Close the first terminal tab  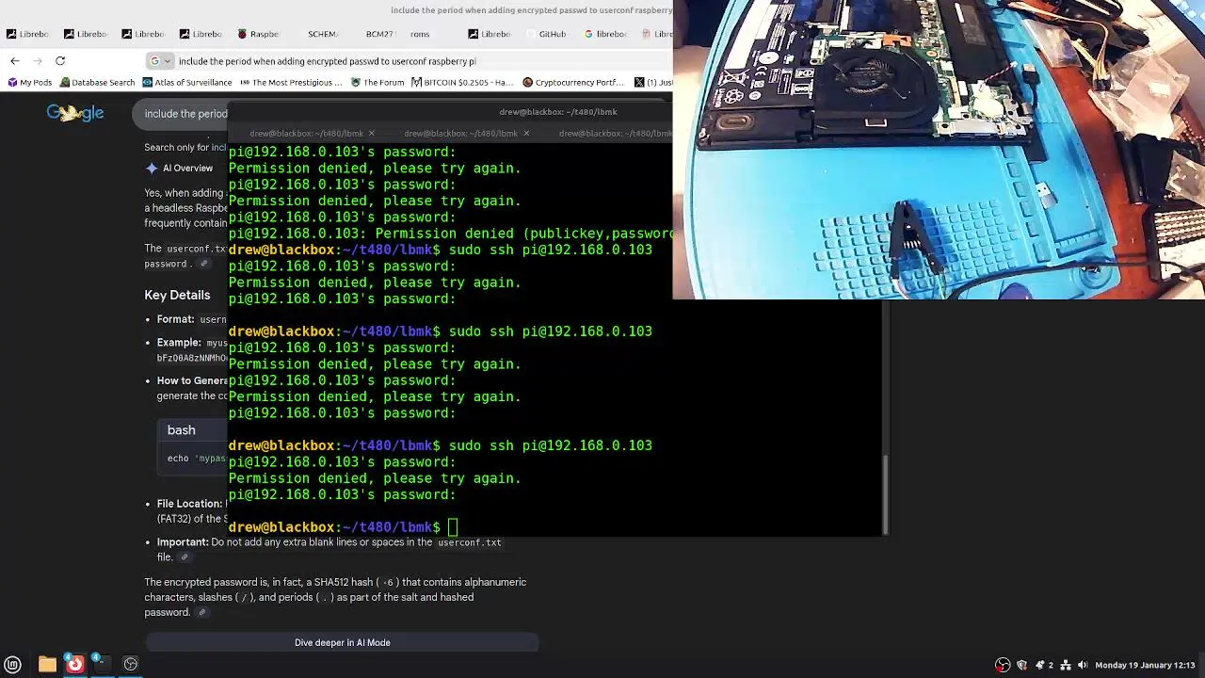tap(371, 133)
